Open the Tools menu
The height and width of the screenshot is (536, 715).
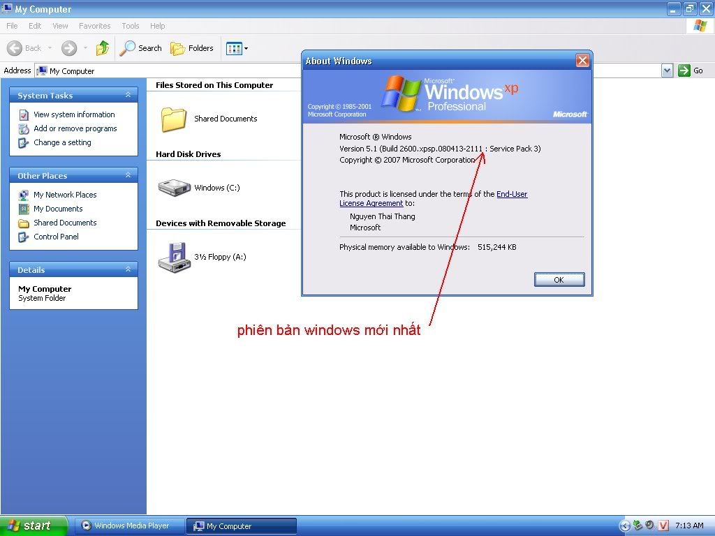[x=131, y=26]
